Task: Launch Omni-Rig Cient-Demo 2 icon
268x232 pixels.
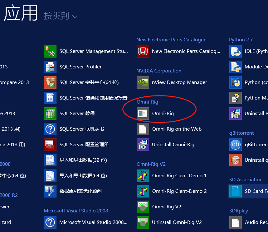Action: [x=143, y=191]
